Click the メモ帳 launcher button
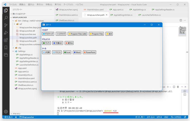The image size is (190, 121). click(x=46, y=52)
